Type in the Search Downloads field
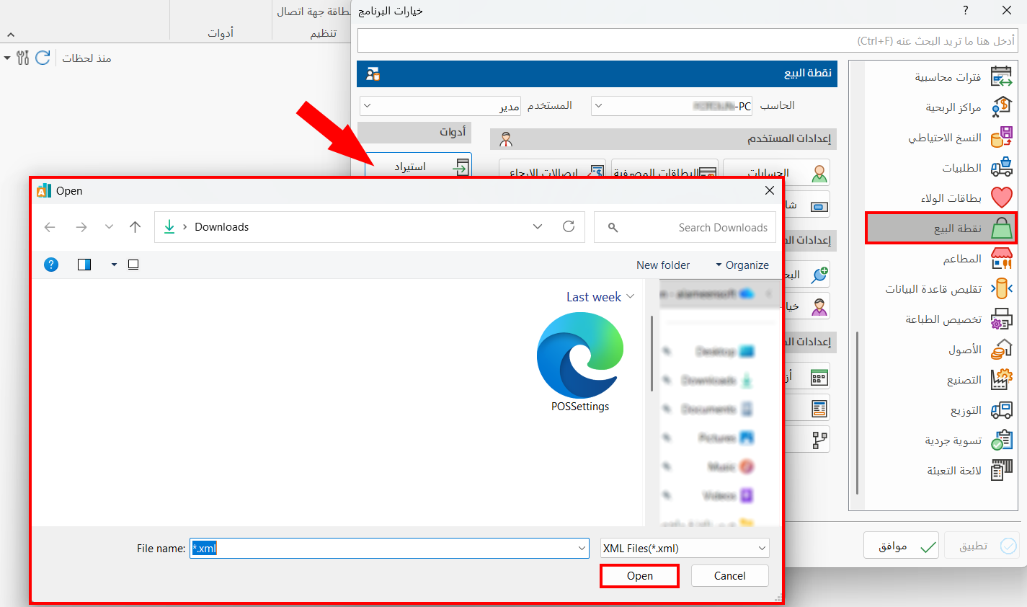The image size is (1027, 607). pyautogui.click(x=692, y=228)
